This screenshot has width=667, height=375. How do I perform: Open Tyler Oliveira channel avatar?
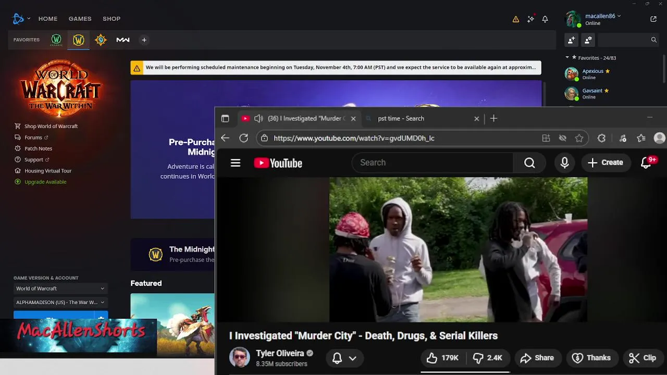240,357
